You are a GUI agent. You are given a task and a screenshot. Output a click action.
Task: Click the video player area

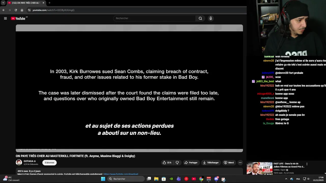coord(129,88)
